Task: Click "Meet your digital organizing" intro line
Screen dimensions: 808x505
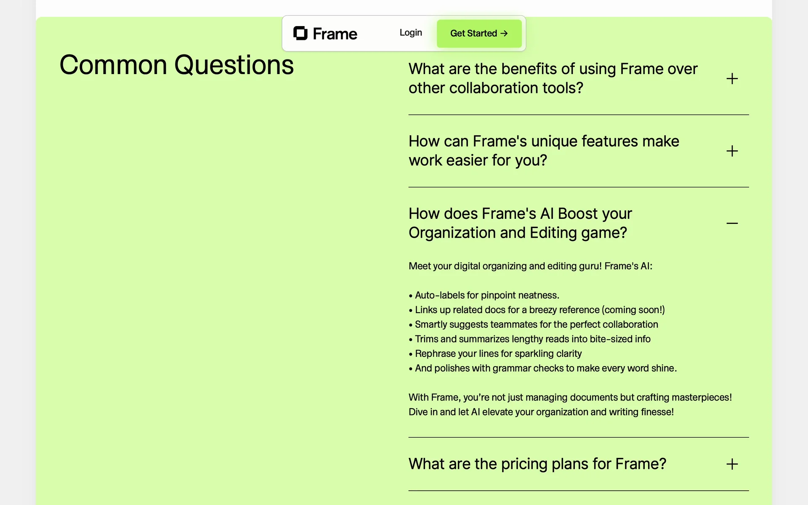Action: 530,266
